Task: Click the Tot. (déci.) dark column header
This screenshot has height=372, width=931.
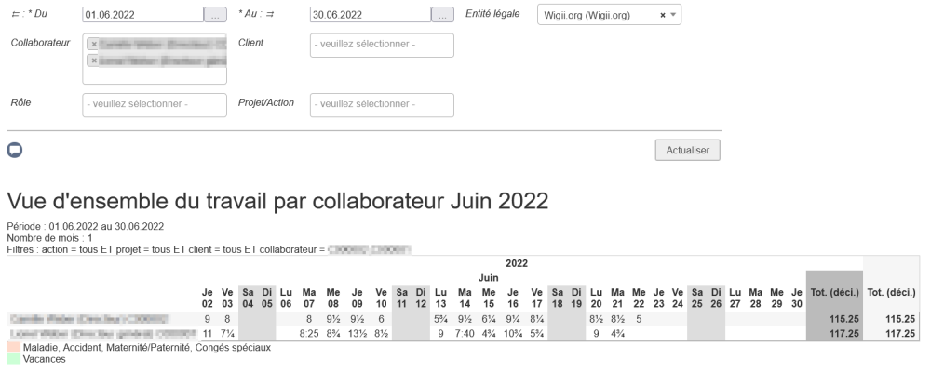Action: pos(834,294)
